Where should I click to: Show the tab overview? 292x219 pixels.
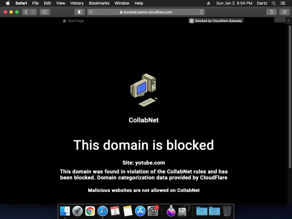tap(284, 12)
